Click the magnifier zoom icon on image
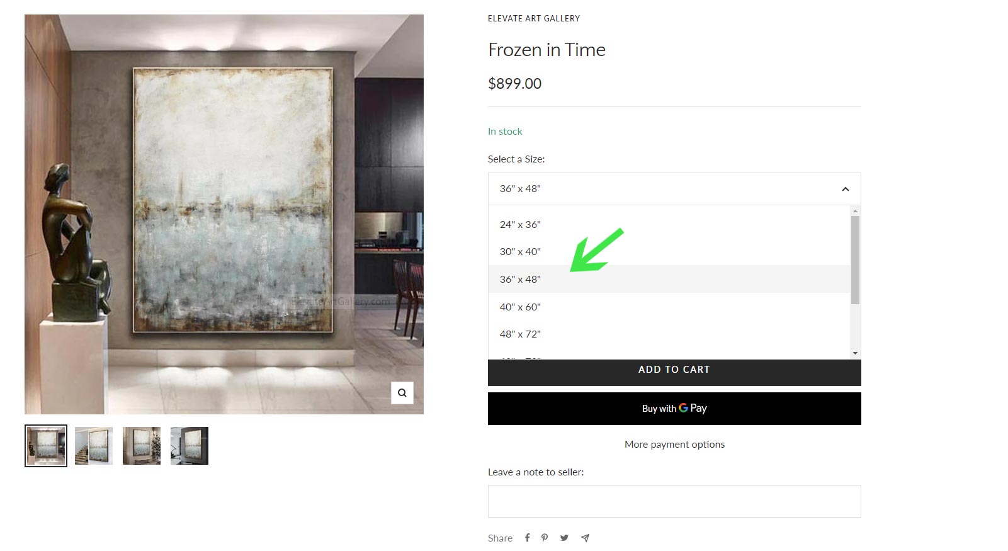This screenshot has width=1008, height=551. [x=402, y=392]
